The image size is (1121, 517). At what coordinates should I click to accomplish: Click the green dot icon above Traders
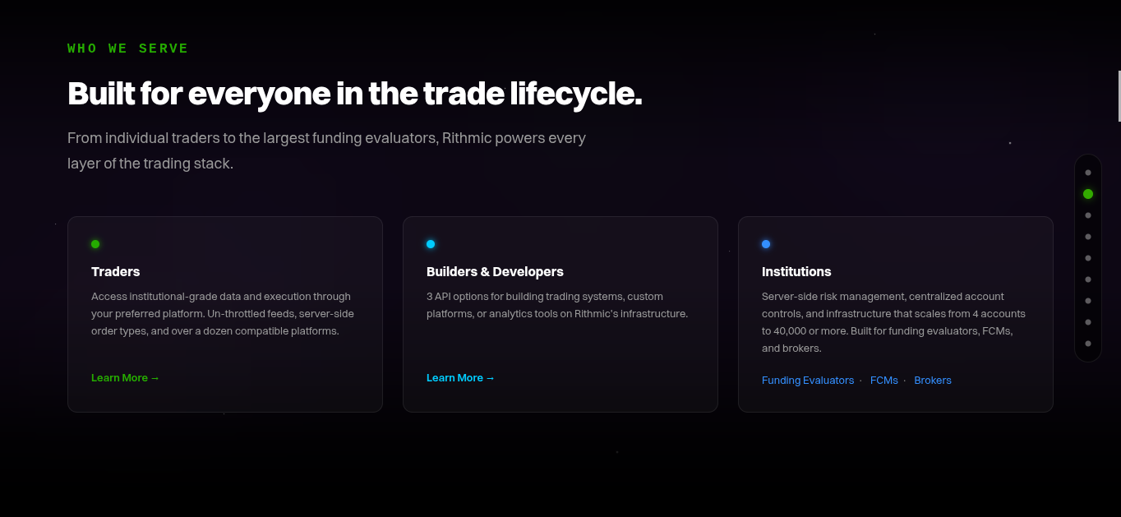tap(95, 244)
